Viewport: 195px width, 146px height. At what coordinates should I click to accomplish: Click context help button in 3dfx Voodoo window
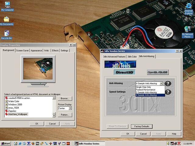click(x=177, y=51)
